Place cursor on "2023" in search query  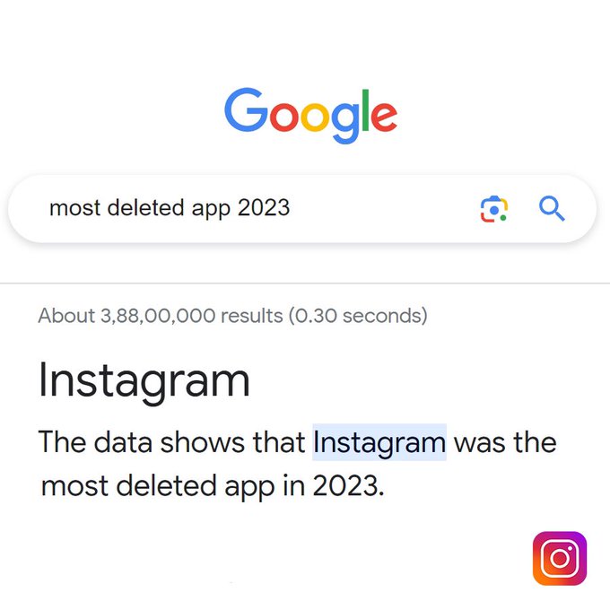[x=264, y=208]
